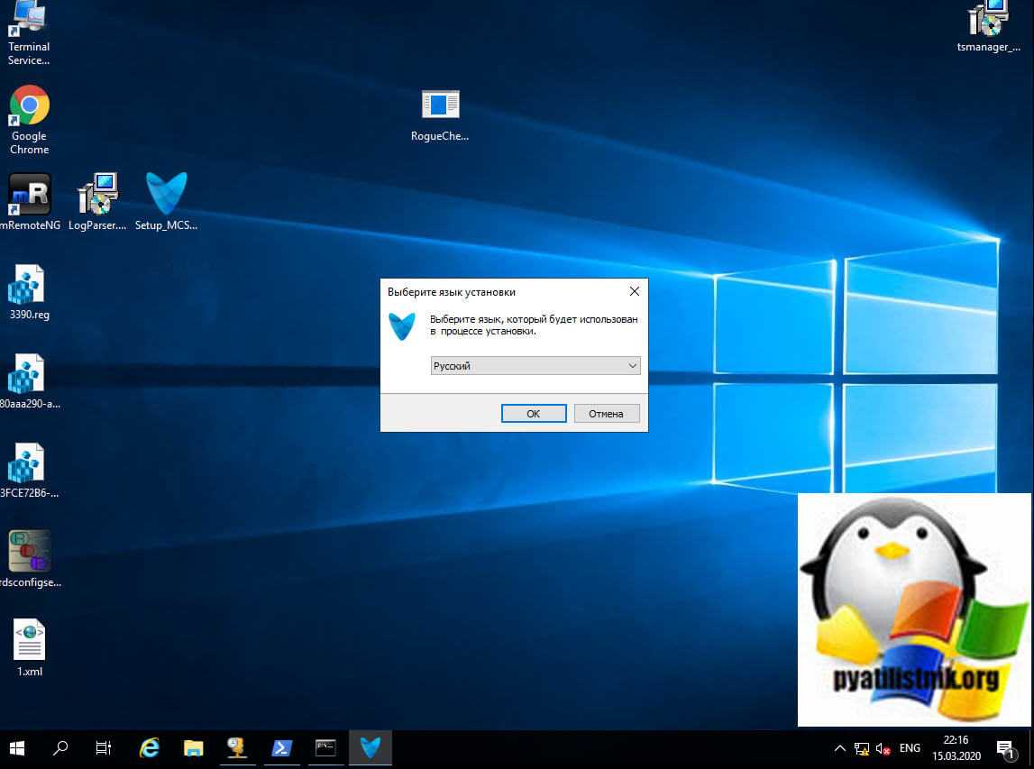Open taskbar search magnifier
Screen dimensions: 1034x769
tap(60, 748)
